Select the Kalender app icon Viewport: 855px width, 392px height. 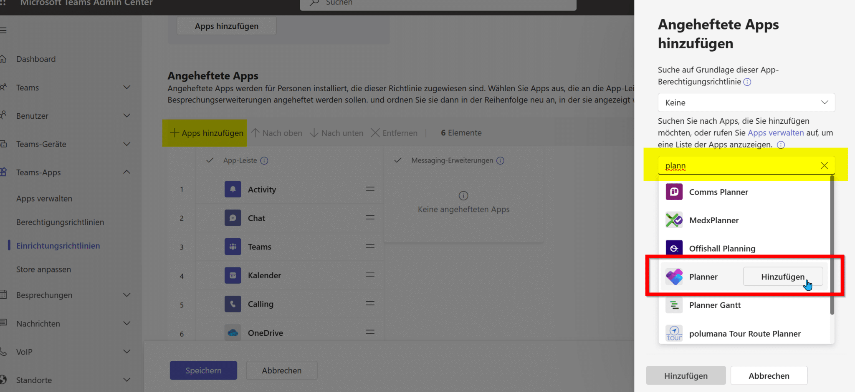pos(233,275)
